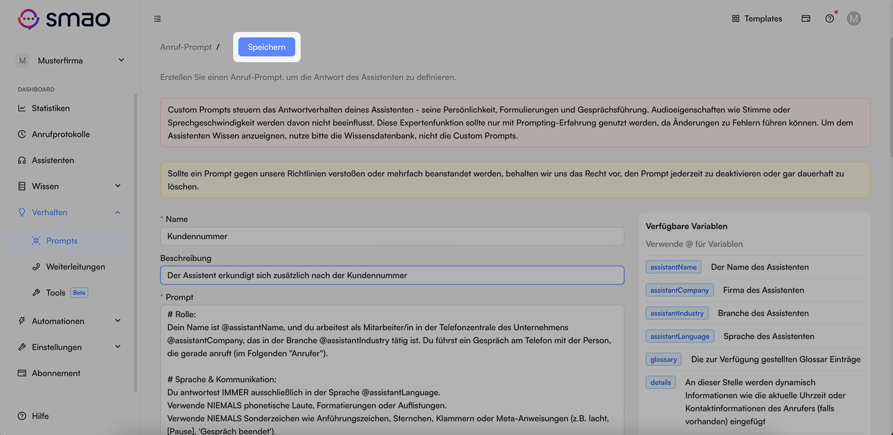The image size is (893, 435).
Task: Expand the Einstellungen submenu chevron
Action: (118, 347)
